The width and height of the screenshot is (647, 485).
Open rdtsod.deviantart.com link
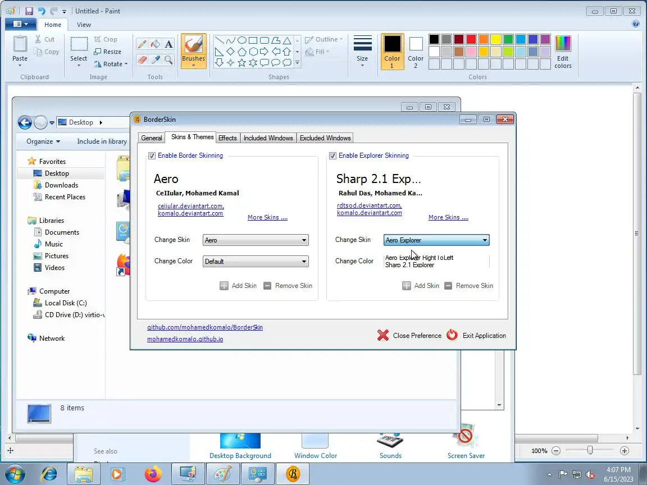370,205
